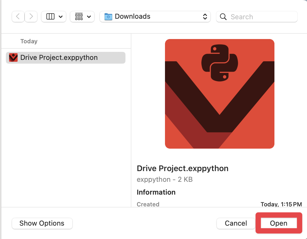Click the forward navigation arrow
The image size is (307, 239).
(x=31, y=16)
